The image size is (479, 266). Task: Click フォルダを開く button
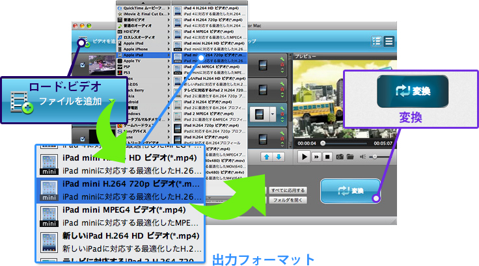point(288,200)
